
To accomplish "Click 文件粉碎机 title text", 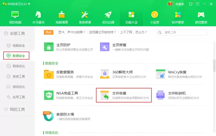I will [177, 93].
